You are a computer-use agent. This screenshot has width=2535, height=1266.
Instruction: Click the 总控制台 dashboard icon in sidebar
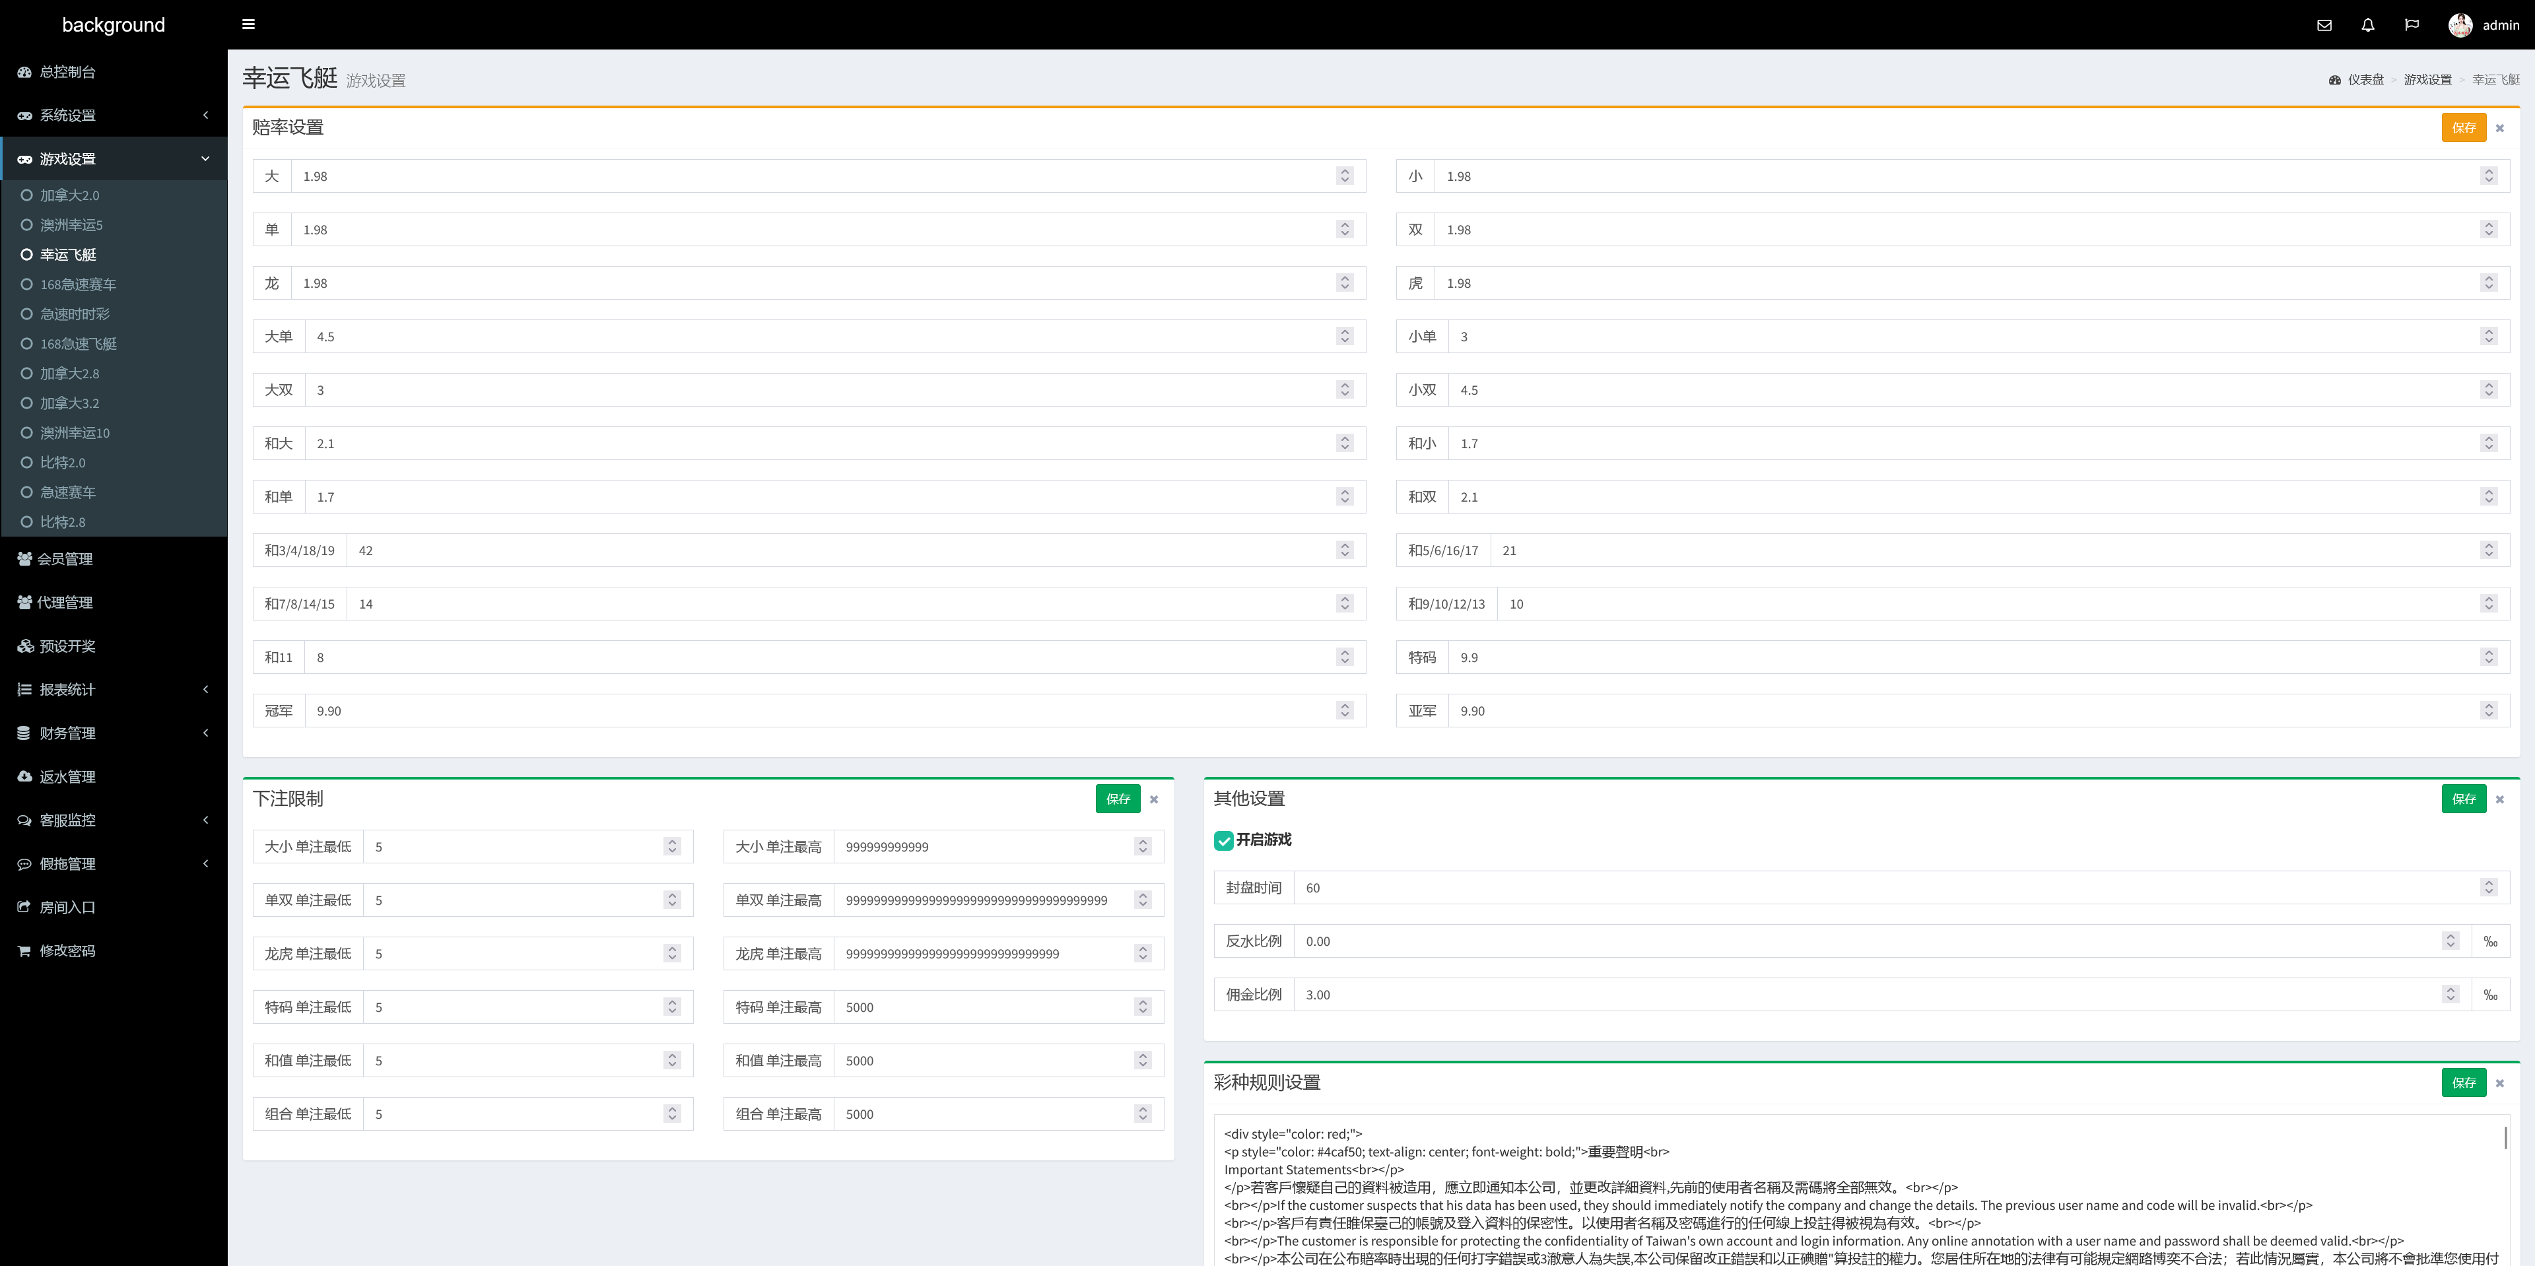[24, 72]
